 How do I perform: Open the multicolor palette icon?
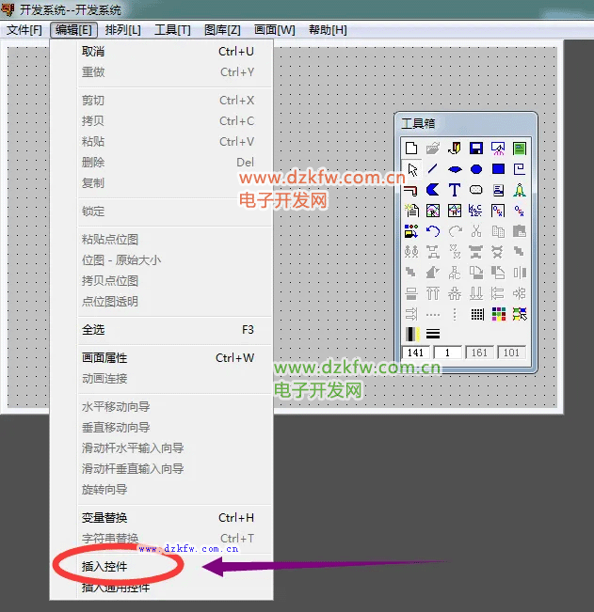tap(498, 314)
